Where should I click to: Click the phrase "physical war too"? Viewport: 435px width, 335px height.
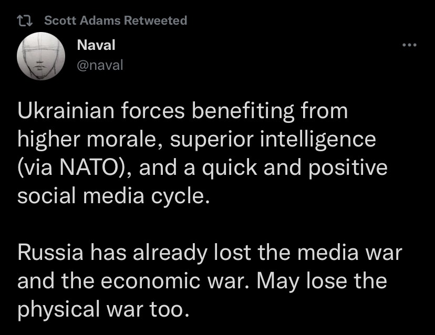[x=102, y=310]
